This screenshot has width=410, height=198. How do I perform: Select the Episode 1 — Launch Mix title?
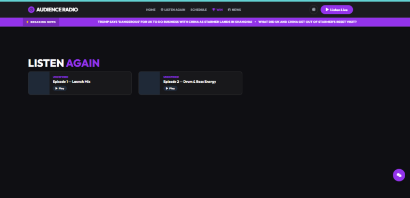click(x=72, y=82)
